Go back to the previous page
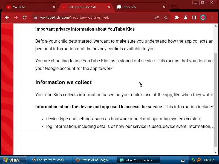The height and width of the screenshot is (164, 219). point(7,17)
